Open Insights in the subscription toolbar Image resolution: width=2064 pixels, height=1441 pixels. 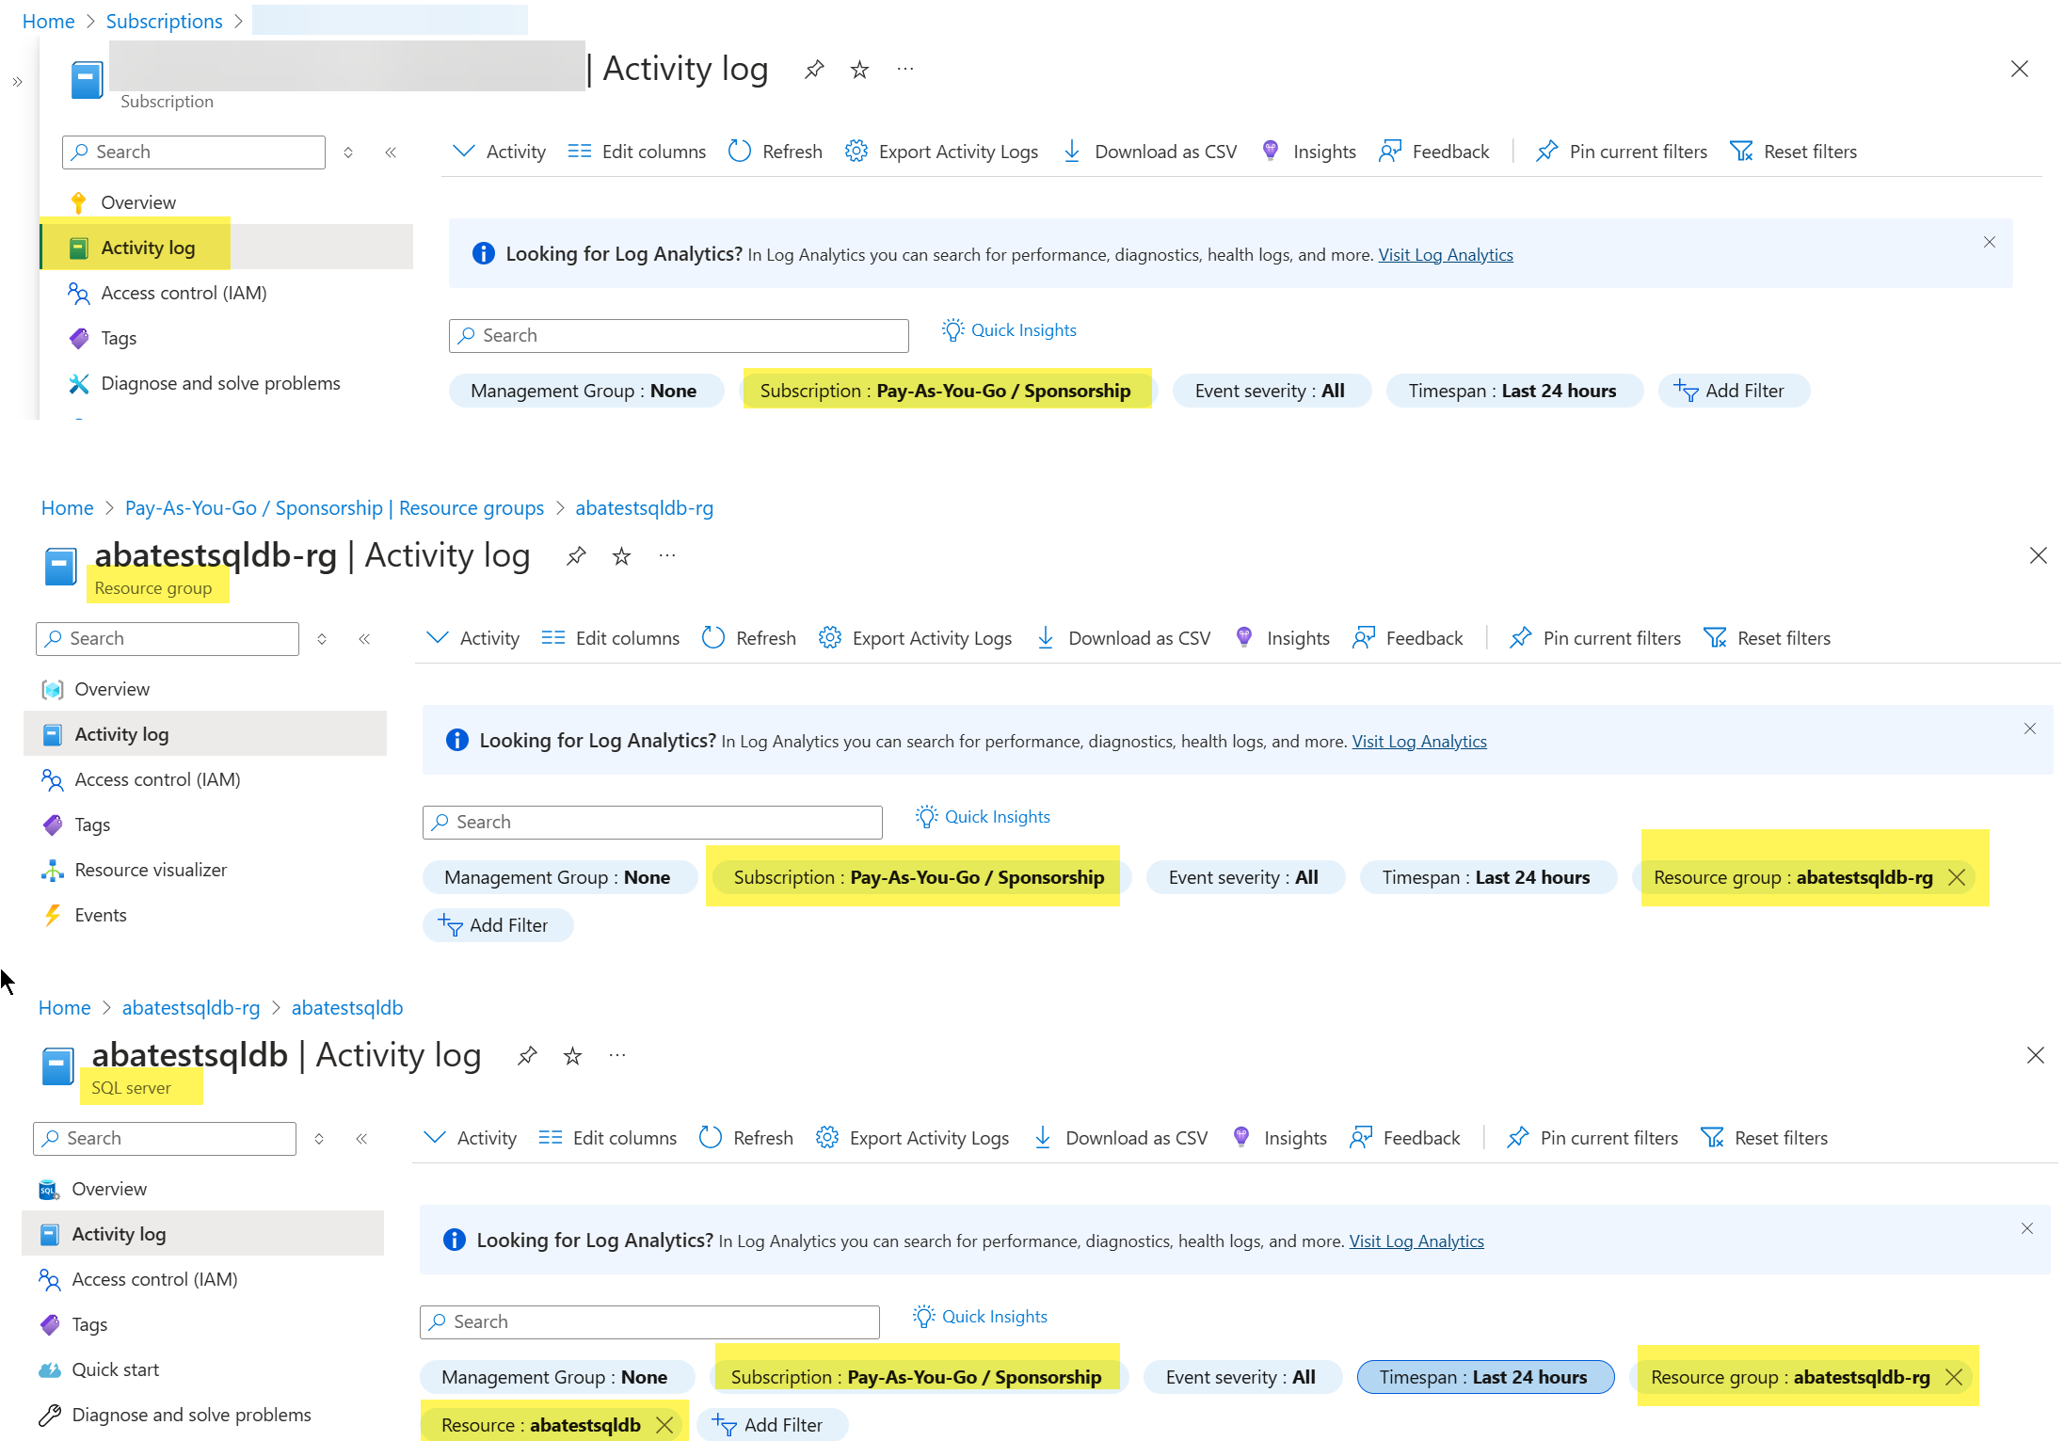pyautogui.click(x=1308, y=152)
